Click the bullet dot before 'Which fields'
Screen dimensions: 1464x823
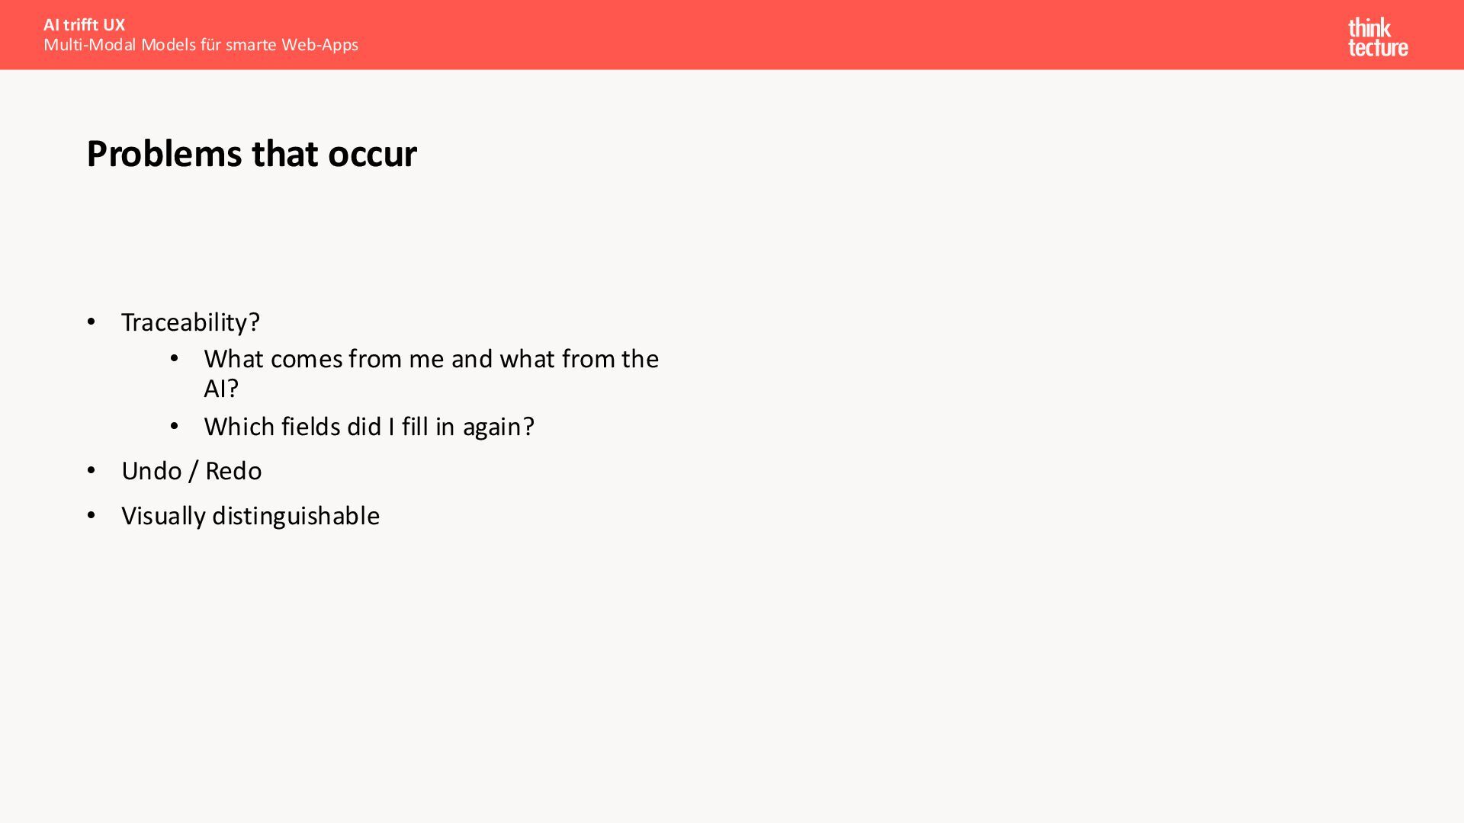coord(175,426)
